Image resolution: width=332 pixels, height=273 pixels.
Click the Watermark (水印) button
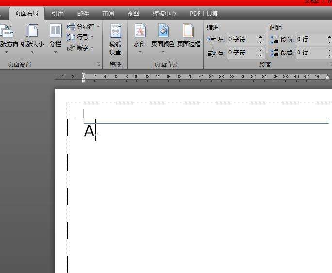pyautogui.click(x=140, y=36)
